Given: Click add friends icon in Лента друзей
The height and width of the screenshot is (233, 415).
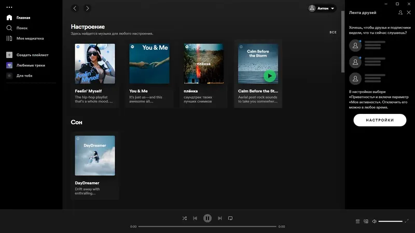Looking at the screenshot, I should click(x=400, y=12).
